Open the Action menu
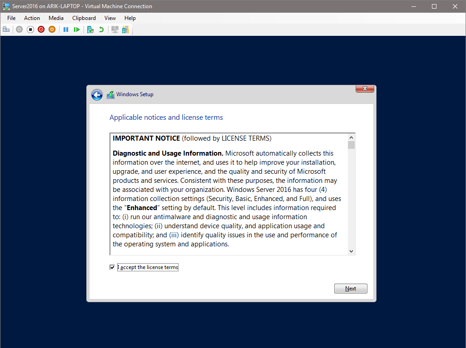This screenshot has width=466, height=348. pyautogui.click(x=32, y=18)
